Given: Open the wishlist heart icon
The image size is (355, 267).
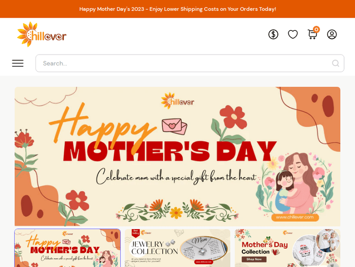Looking at the screenshot, I should pos(293,35).
